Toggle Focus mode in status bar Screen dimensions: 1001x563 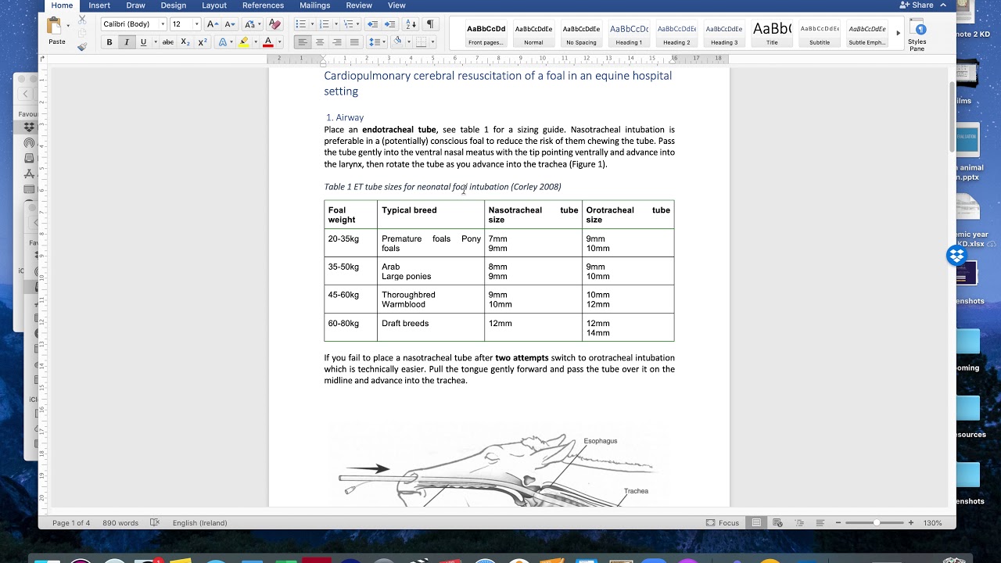tap(722, 522)
